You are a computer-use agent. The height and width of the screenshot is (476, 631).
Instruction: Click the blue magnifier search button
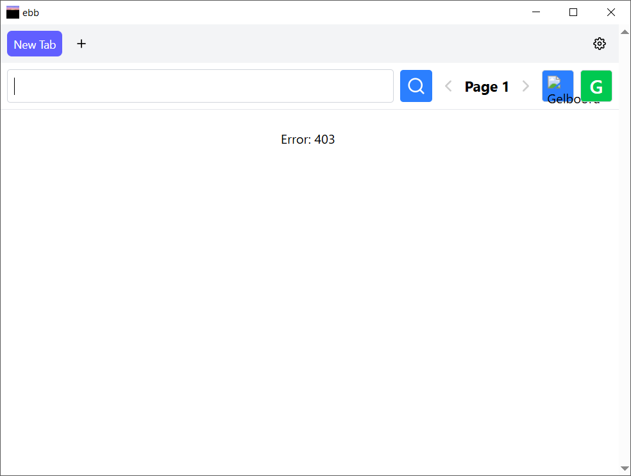416,86
